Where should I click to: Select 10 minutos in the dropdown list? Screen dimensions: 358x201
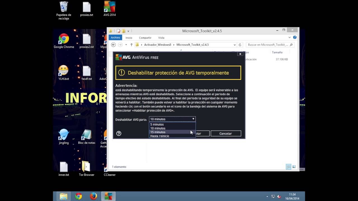pyautogui.click(x=172, y=128)
